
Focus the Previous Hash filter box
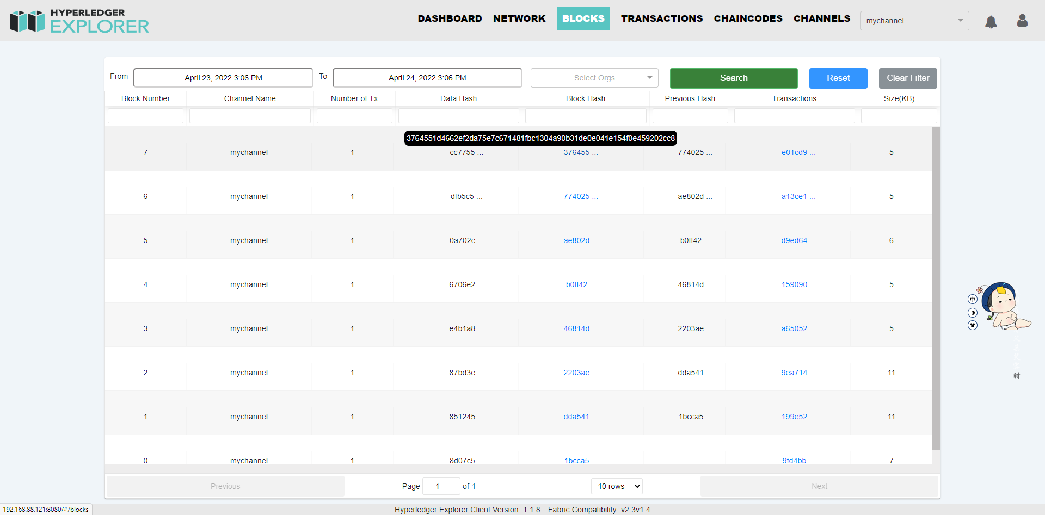(690, 116)
